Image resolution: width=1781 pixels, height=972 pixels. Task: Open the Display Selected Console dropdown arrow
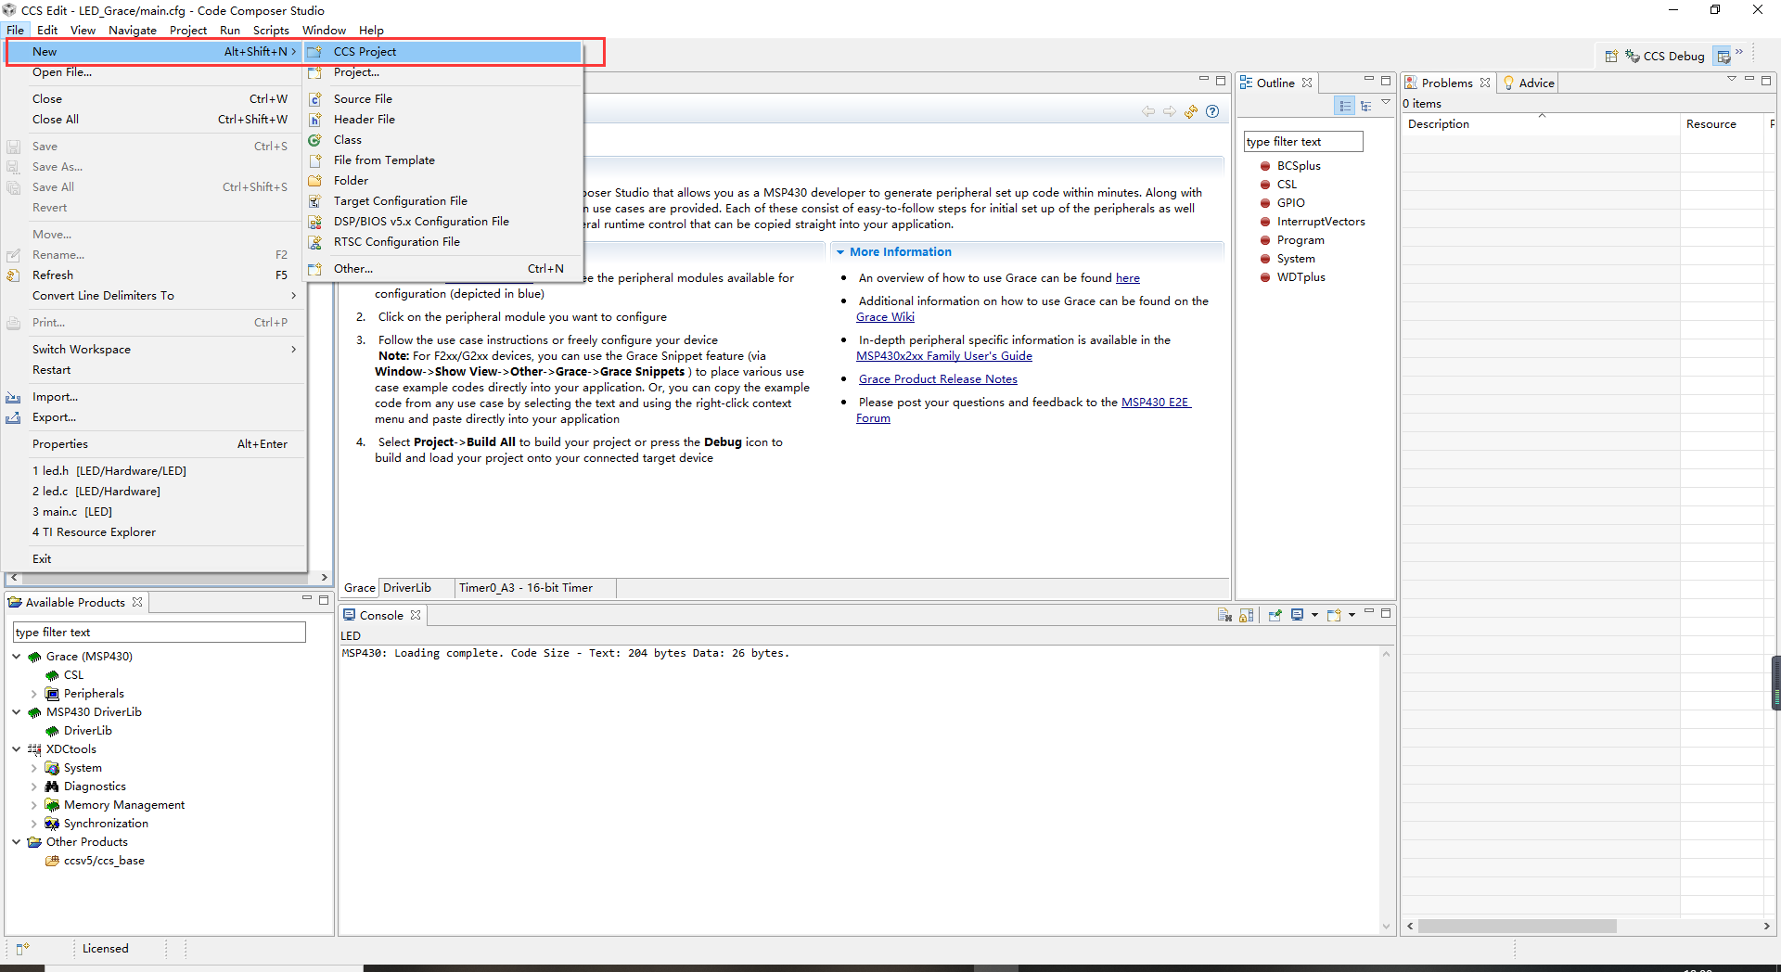[1314, 615]
